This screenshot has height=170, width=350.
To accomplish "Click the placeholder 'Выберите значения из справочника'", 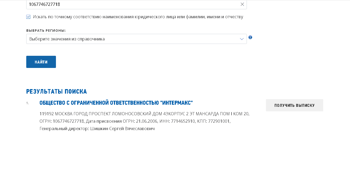I will point(67,39).
